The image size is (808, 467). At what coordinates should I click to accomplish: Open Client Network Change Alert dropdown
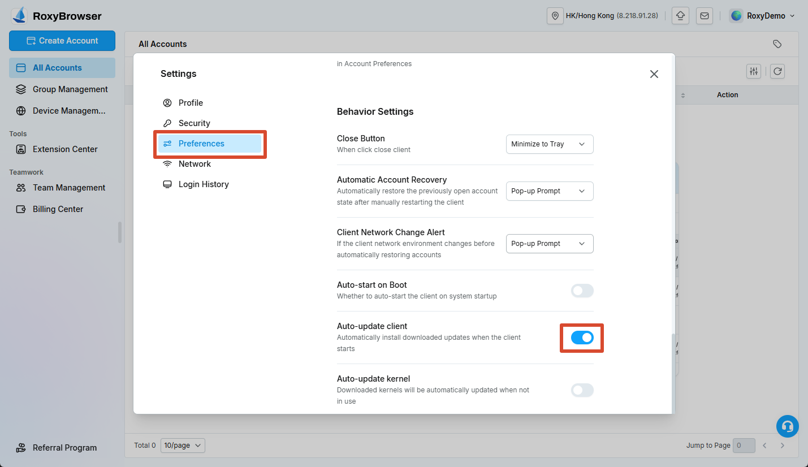(x=550, y=244)
